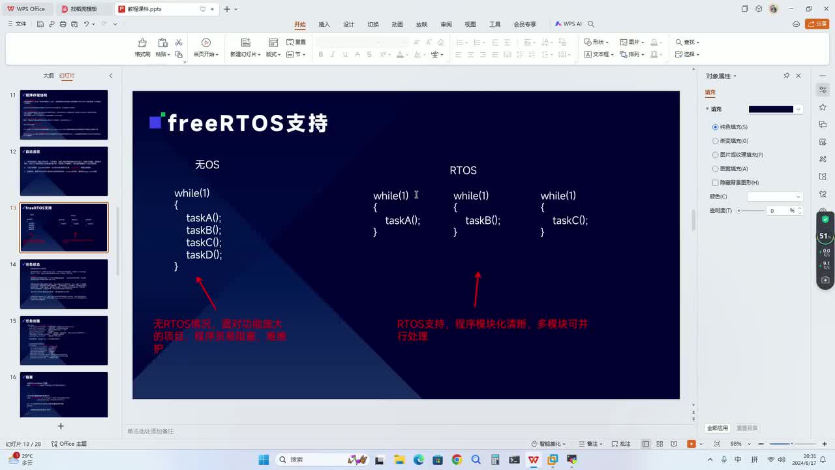
Task: Switch to reading view icon in status bar
Action: (x=674, y=444)
